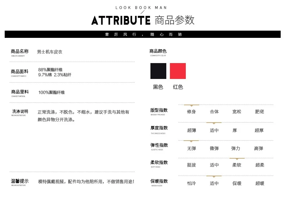The width and height of the screenshot is (285, 199).
Task: Select the black color swatch
Action: pos(158,71)
